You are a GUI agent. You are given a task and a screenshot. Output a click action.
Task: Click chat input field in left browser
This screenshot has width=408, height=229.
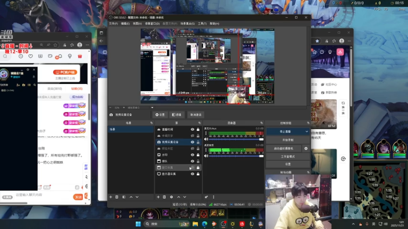click(43, 195)
